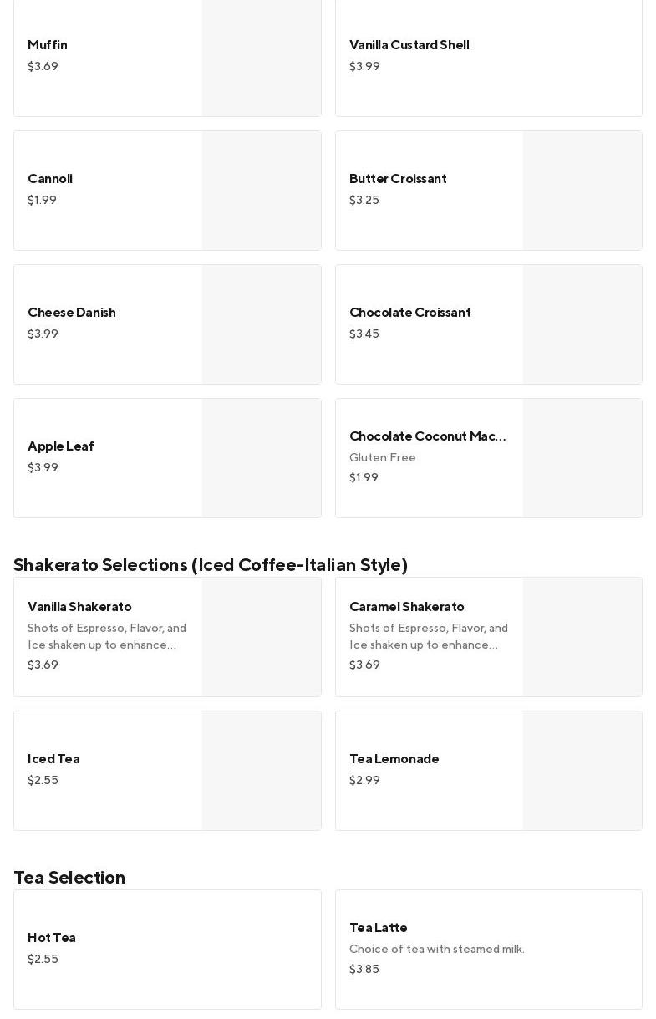Open the Apple Leaf item
The height and width of the screenshot is (1019, 656).
[61, 446]
